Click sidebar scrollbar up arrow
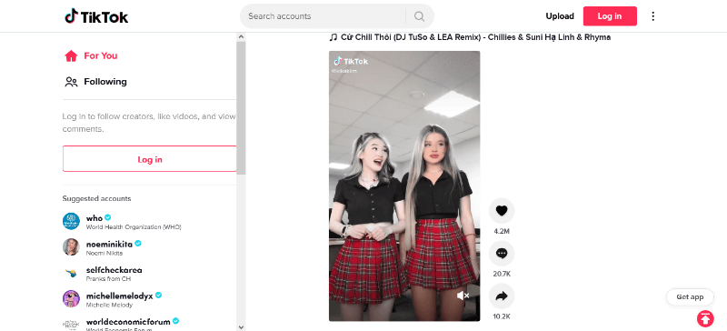Viewport: 727px width, 331px height. point(241,36)
